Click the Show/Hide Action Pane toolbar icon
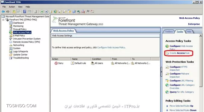The image size is (204, 112). [29, 11]
